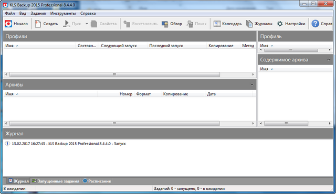Sort archives by Номер column
336x194 pixels.
point(115,94)
